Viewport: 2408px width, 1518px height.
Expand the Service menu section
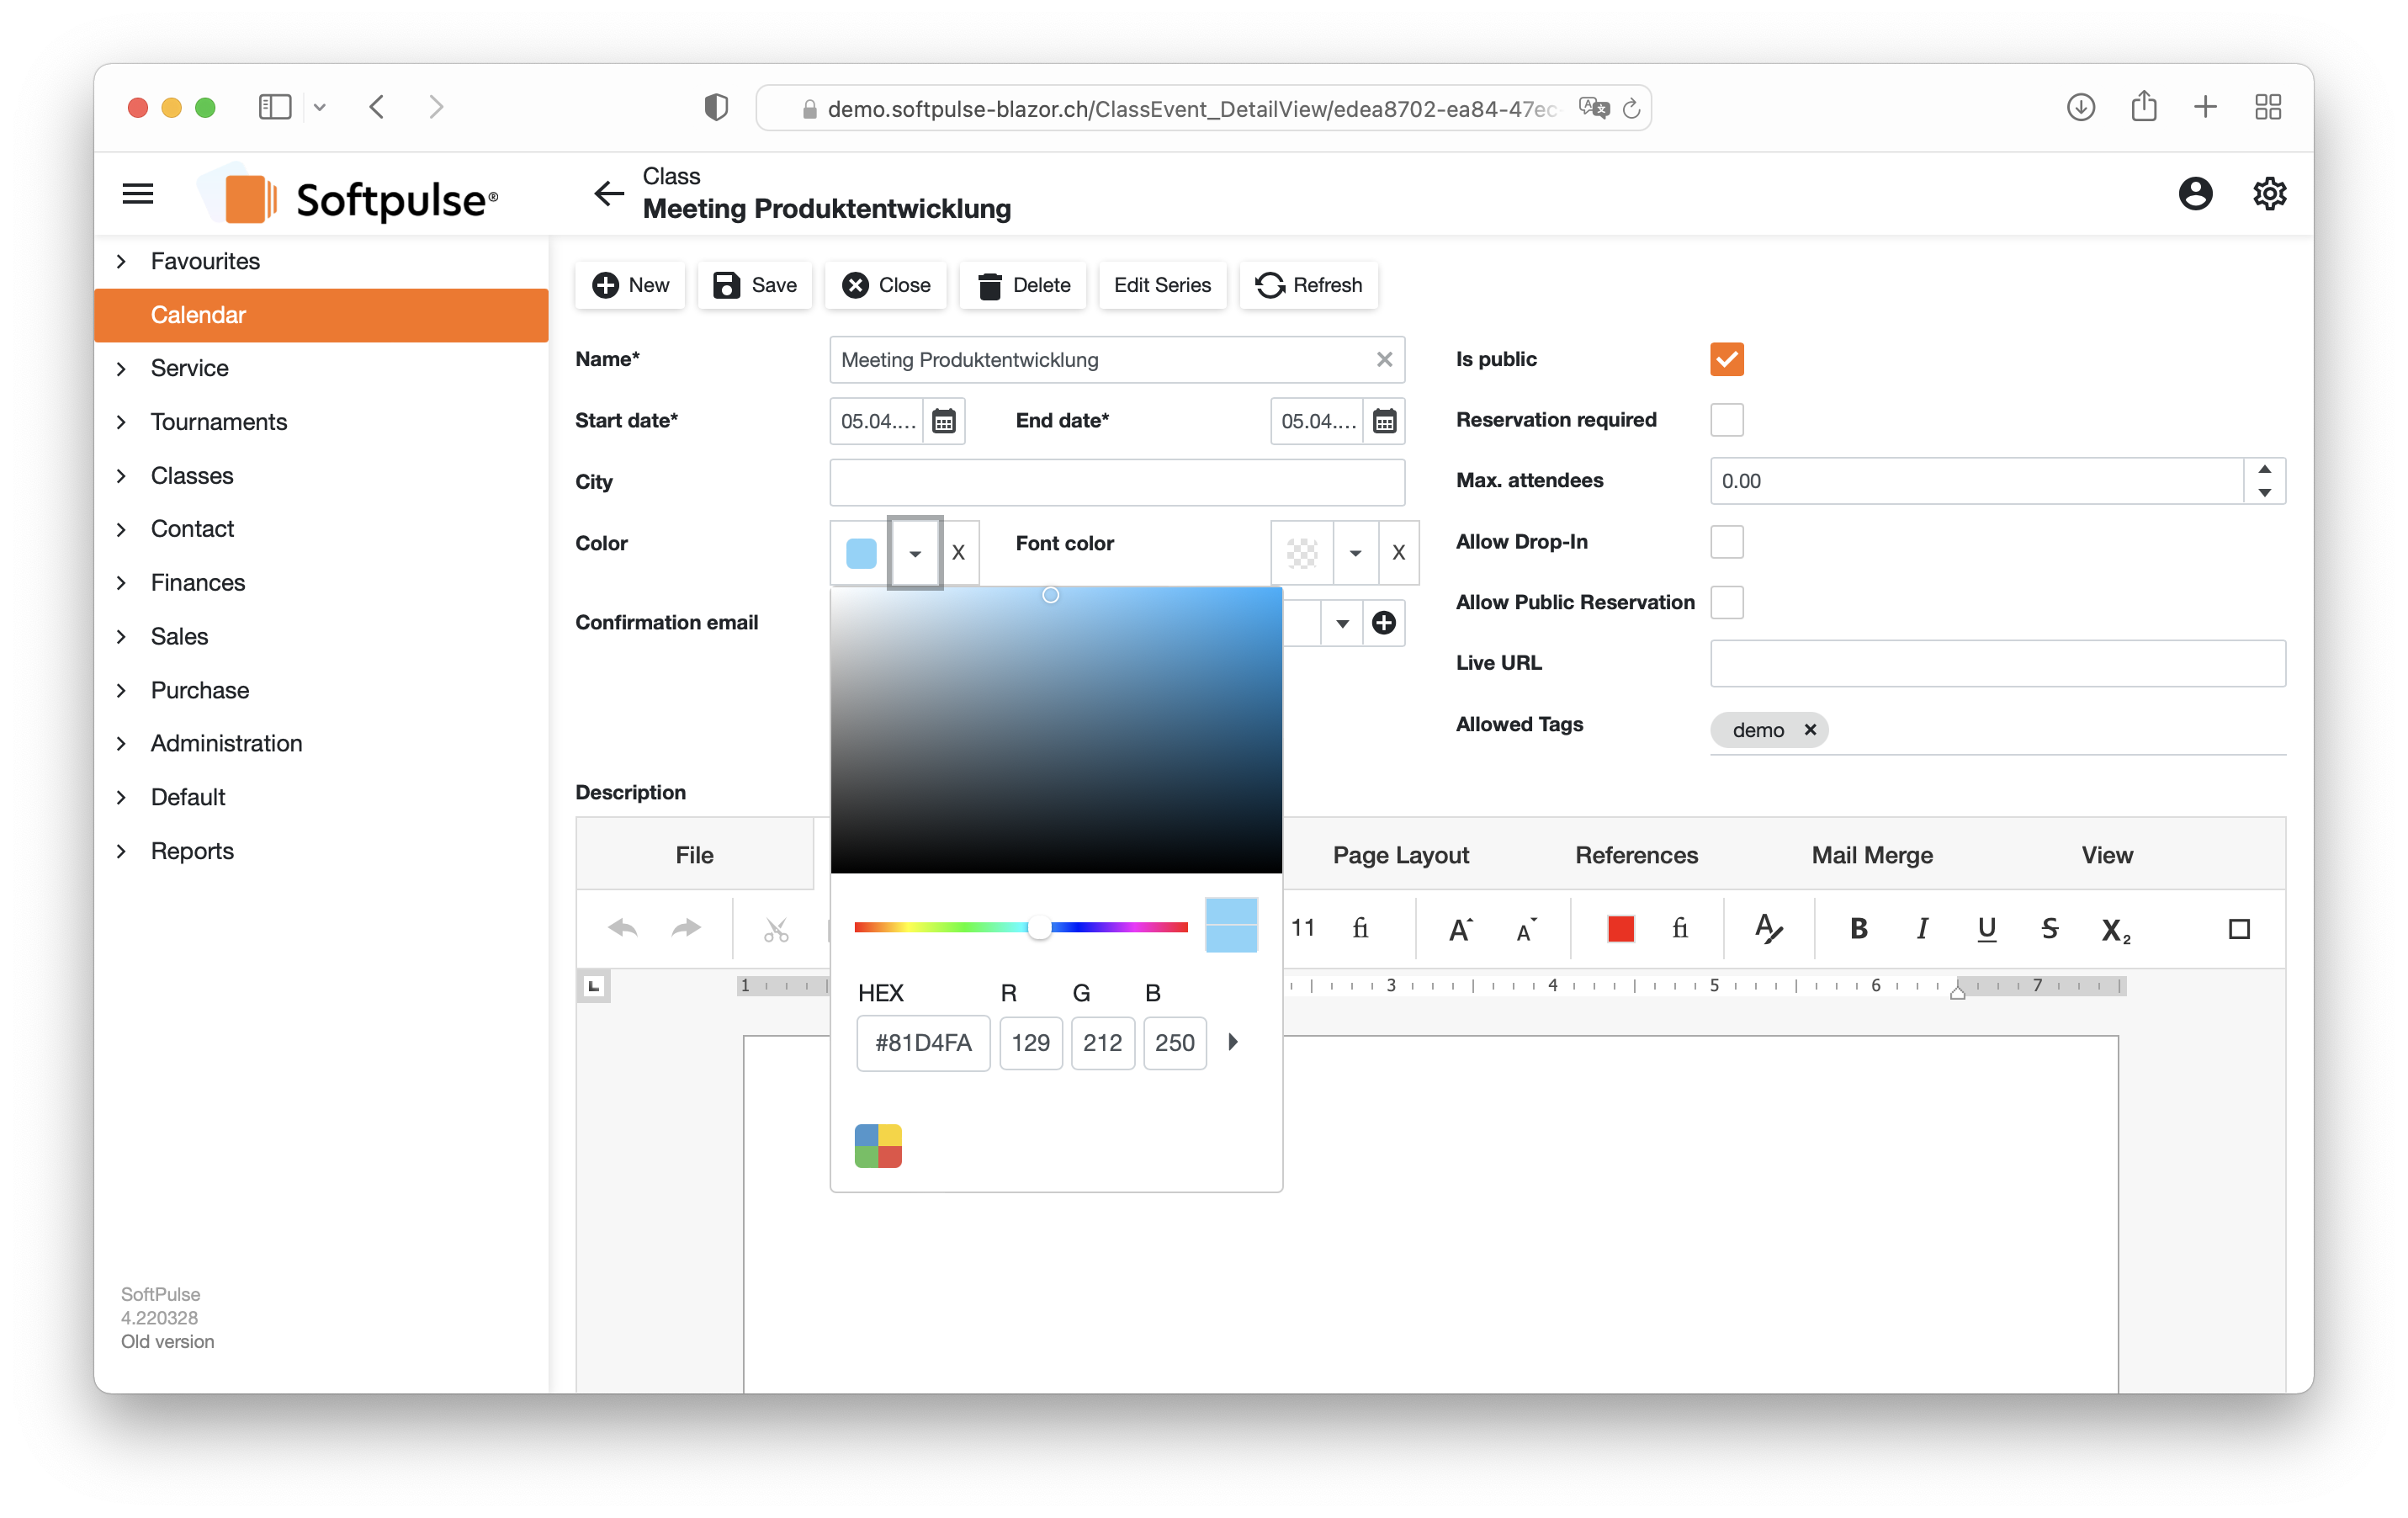click(121, 369)
